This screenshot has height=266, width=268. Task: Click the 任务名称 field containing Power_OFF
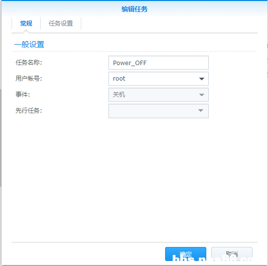coord(159,63)
